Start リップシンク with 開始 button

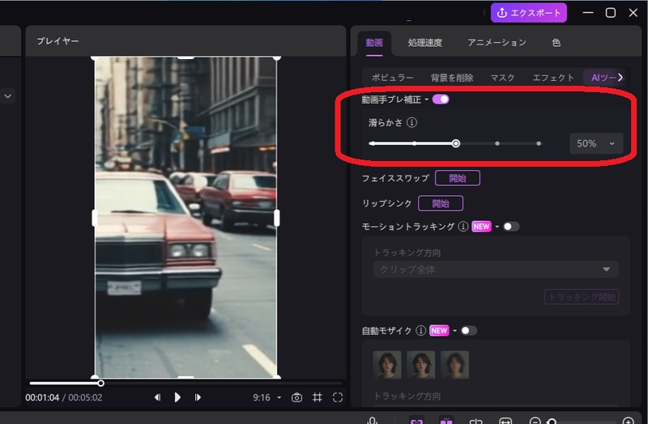click(441, 203)
